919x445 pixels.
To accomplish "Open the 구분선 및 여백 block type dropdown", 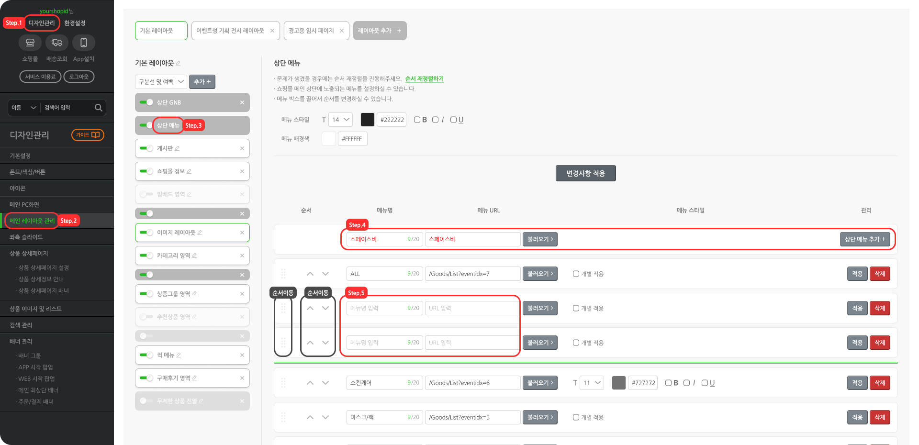I will coord(161,82).
